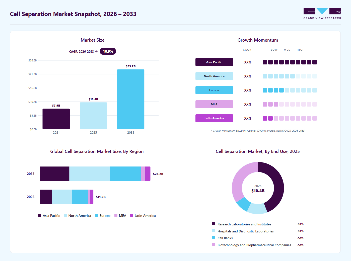351x261 pixels.
Task: Click the $23.2B label above 2033 bar
Action: [131, 66]
